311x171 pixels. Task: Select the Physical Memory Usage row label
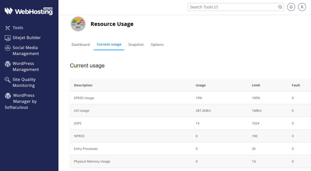point(92,162)
